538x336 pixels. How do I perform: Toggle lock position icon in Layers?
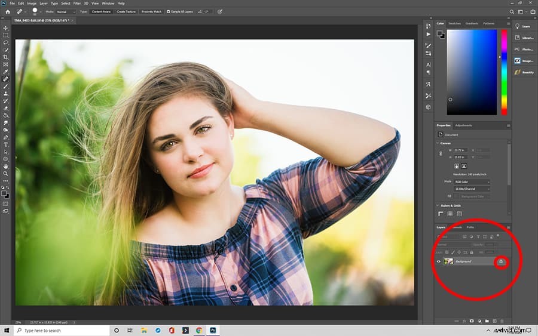tap(459, 252)
